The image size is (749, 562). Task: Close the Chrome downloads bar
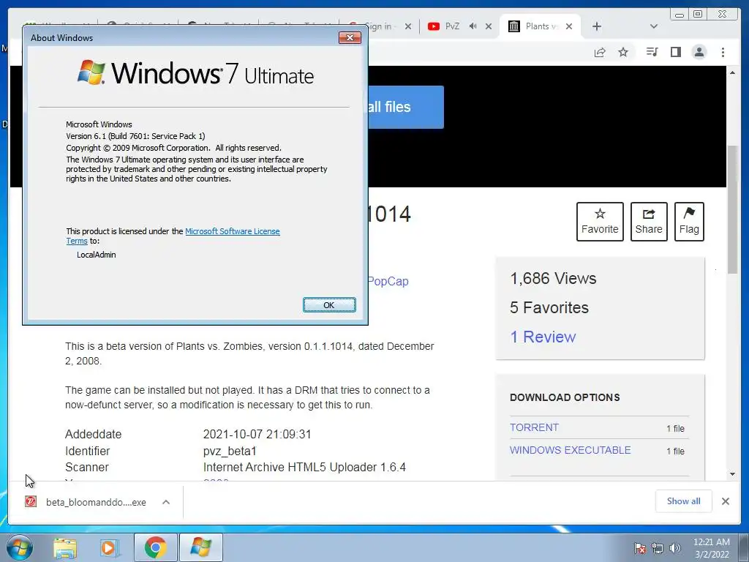(725, 501)
